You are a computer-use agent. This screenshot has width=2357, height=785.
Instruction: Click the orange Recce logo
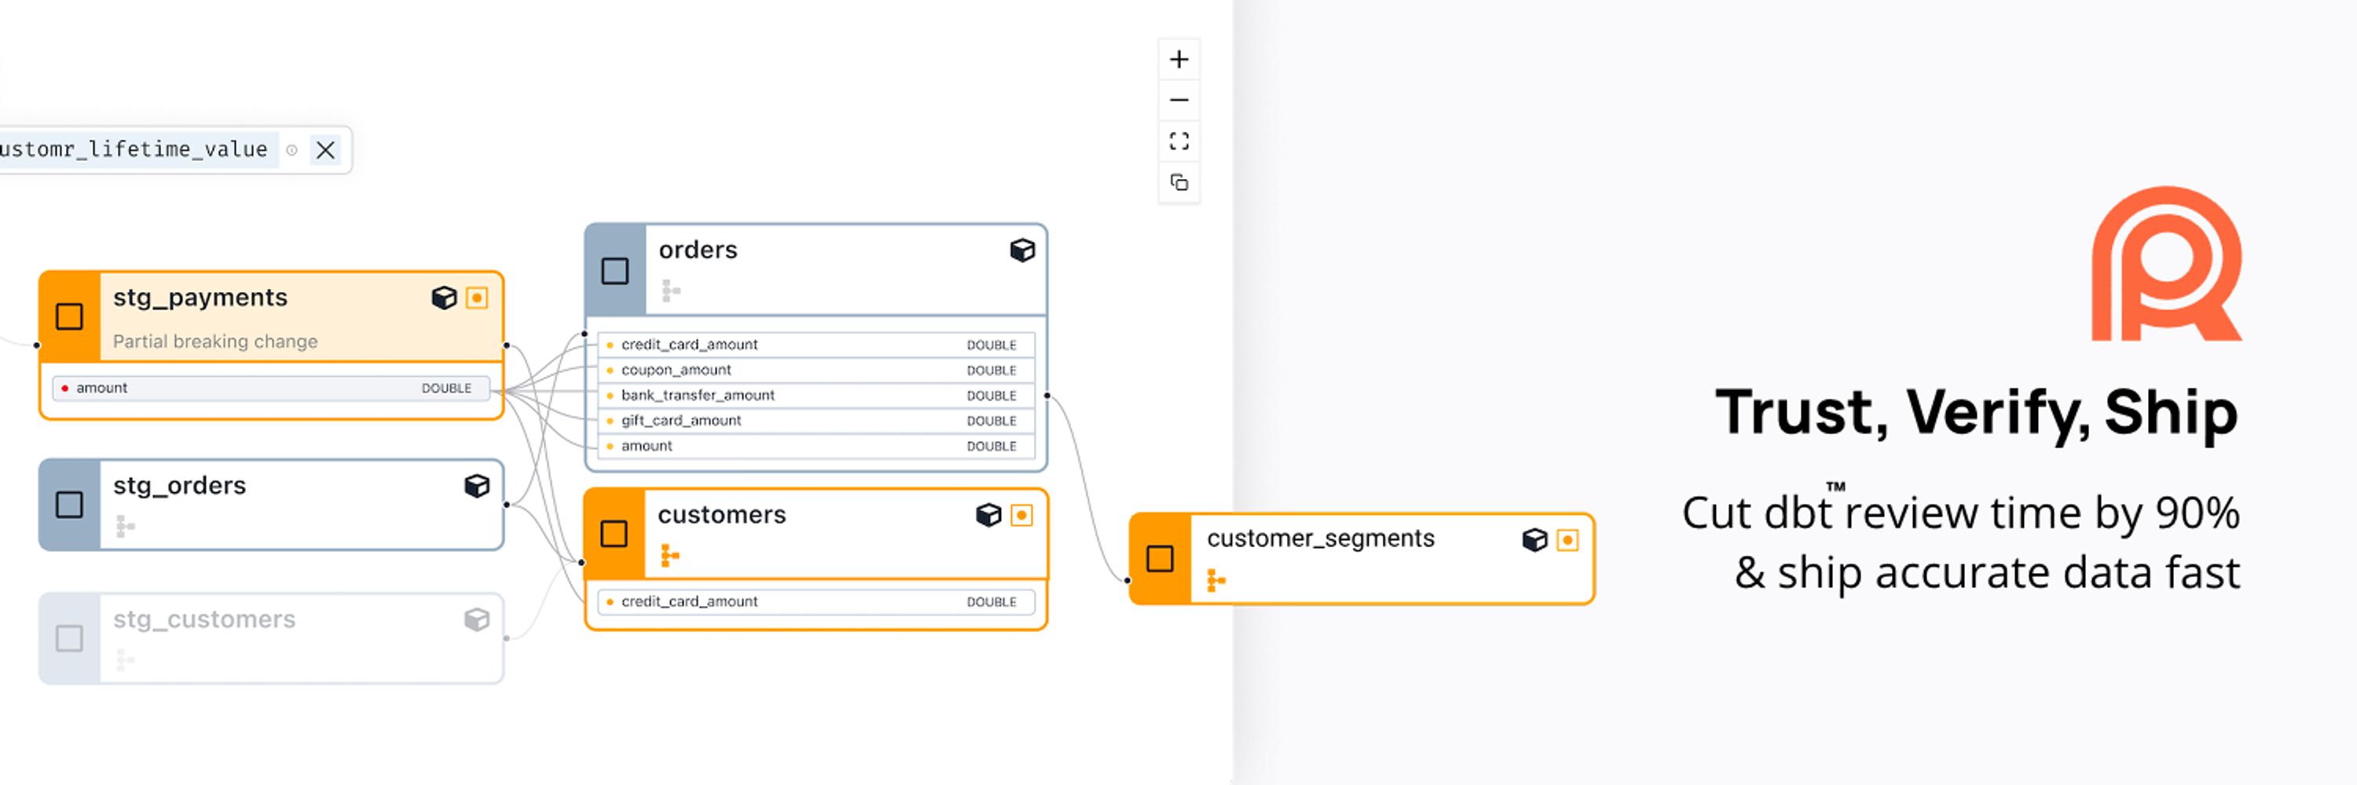tap(2167, 264)
